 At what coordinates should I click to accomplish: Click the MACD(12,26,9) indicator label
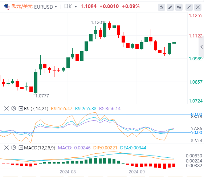(x=40, y=148)
